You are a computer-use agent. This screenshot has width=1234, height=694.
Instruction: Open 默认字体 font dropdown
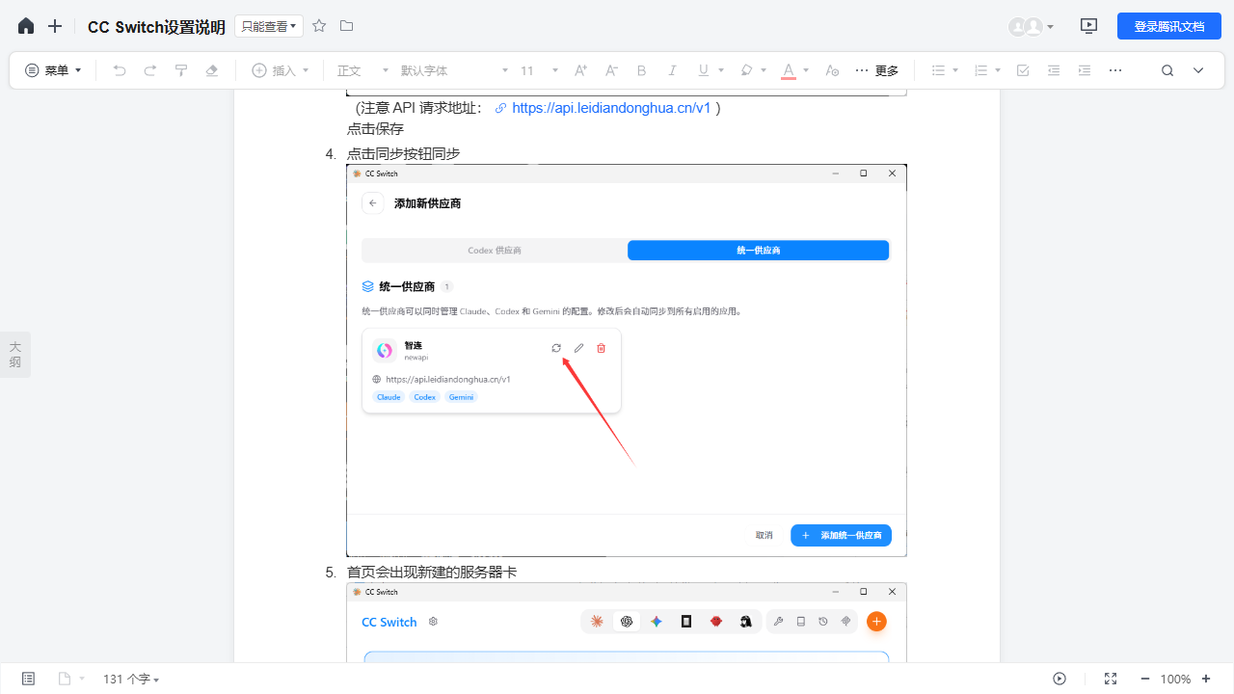pyautogui.click(x=454, y=70)
